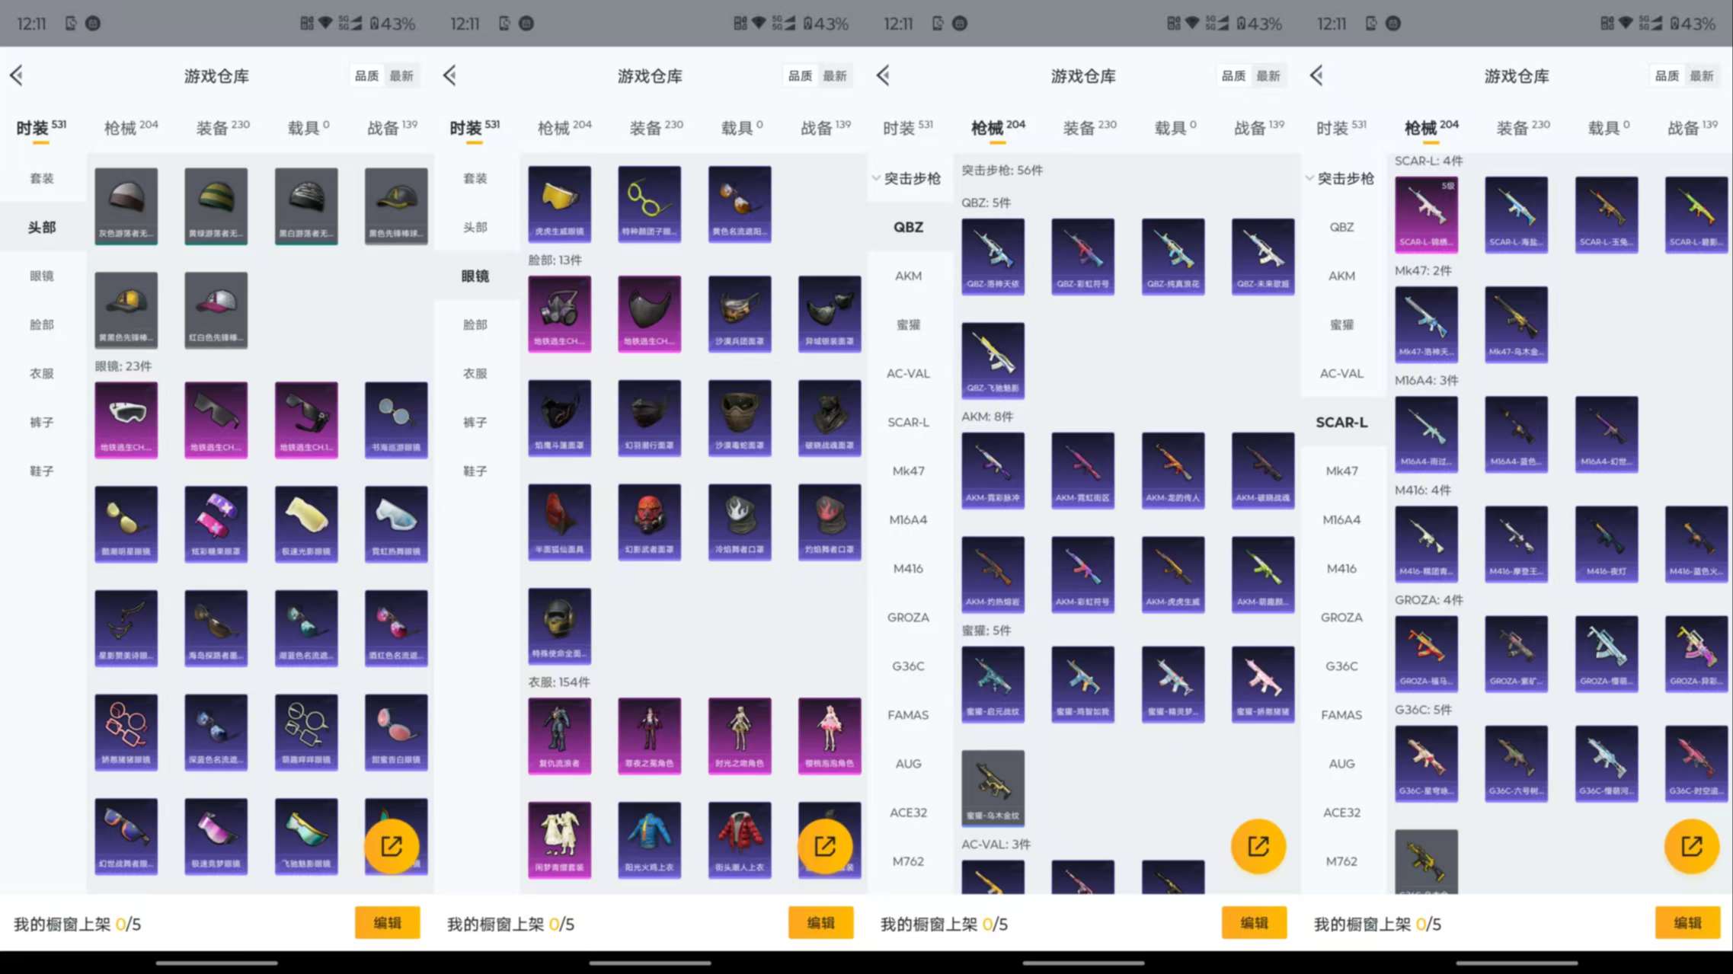Select the QBZ-飞驰魅影 weapon skin
The width and height of the screenshot is (1733, 974).
(993, 359)
